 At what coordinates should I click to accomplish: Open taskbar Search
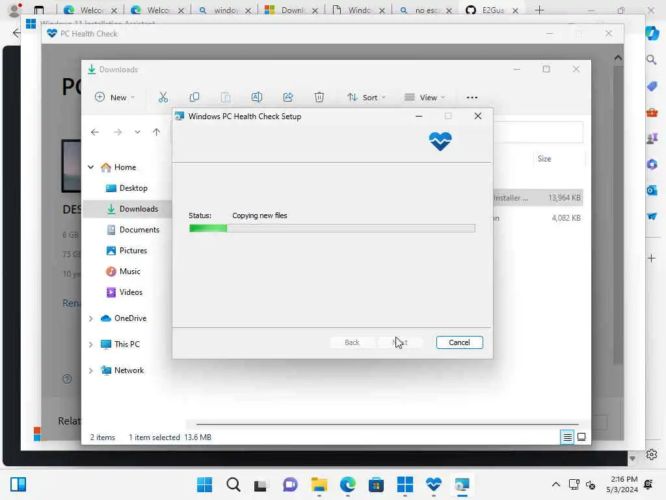(x=233, y=484)
